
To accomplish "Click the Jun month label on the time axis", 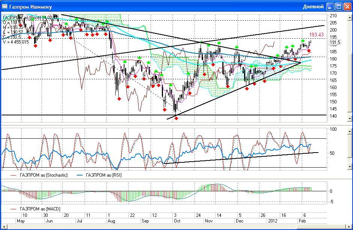I will coord(49,221).
